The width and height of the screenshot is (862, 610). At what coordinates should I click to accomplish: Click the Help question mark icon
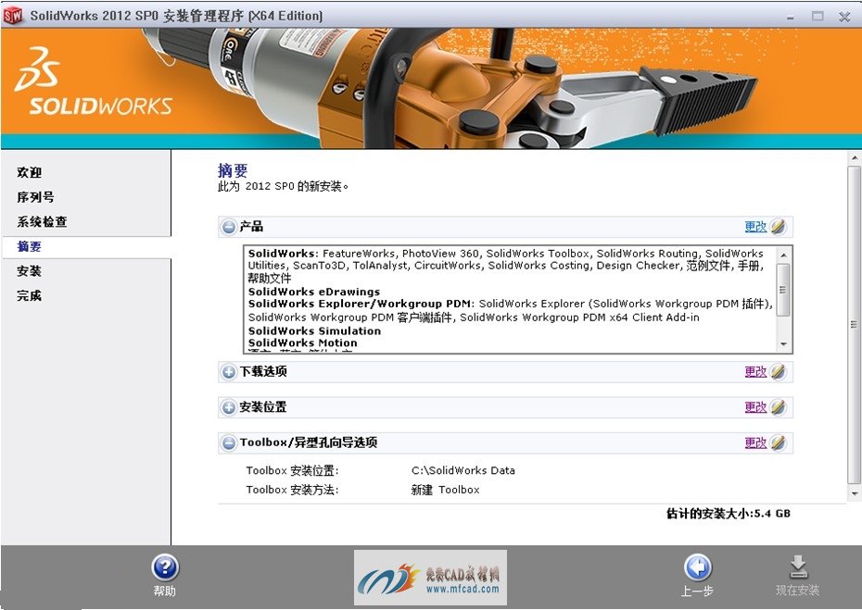164,567
